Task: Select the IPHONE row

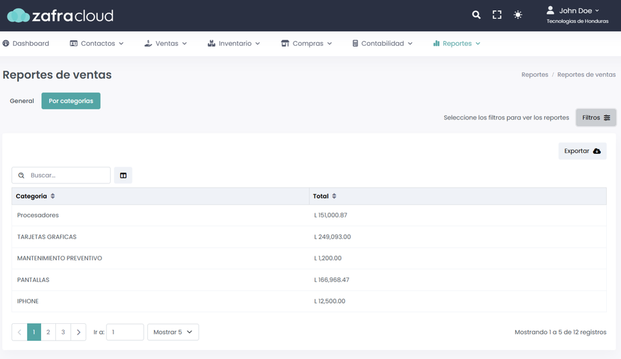Action: 309,301
